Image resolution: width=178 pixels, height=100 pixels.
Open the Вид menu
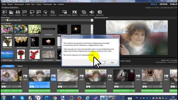pos(55,4)
